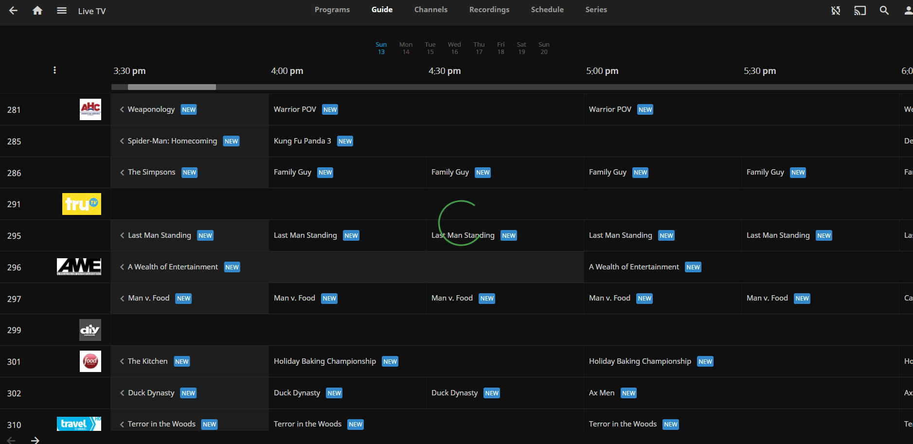Open the three-dot guide options menu

point(54,70)
